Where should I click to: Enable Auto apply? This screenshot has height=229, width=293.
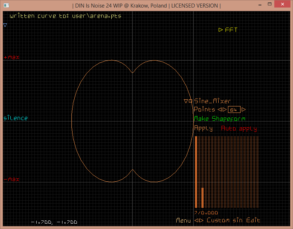239,128
